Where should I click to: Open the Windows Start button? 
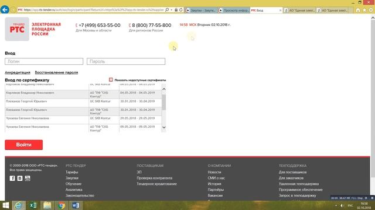coord(5,205)
